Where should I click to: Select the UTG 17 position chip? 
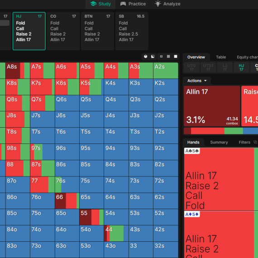pos(192,67)
